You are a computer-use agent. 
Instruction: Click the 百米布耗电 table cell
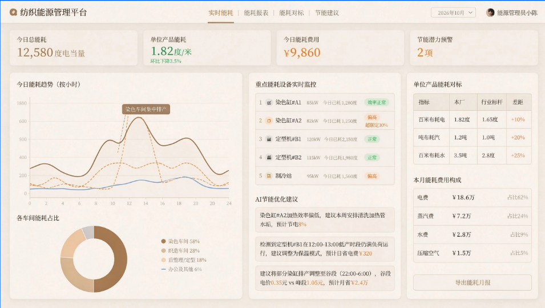pyautogui.click(x=431, y=120)
